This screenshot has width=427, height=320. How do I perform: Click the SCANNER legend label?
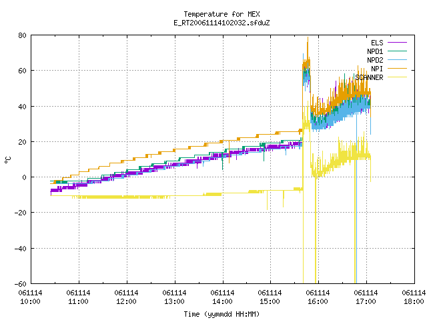(369, 77)
